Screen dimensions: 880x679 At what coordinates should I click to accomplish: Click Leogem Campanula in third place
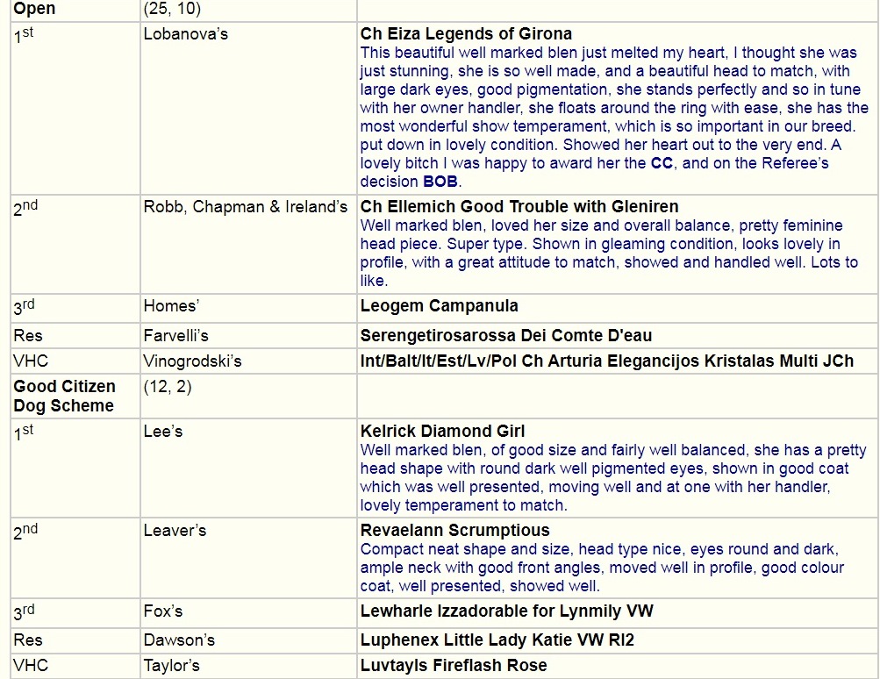tap(439, 306)
